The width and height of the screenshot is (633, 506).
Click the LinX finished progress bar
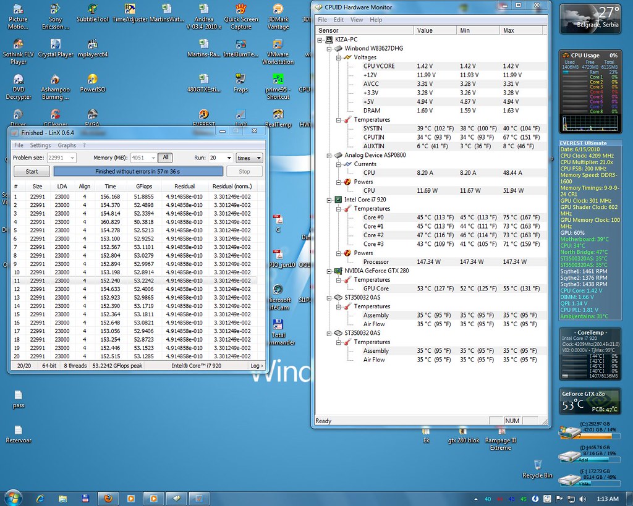coord(138,172)
